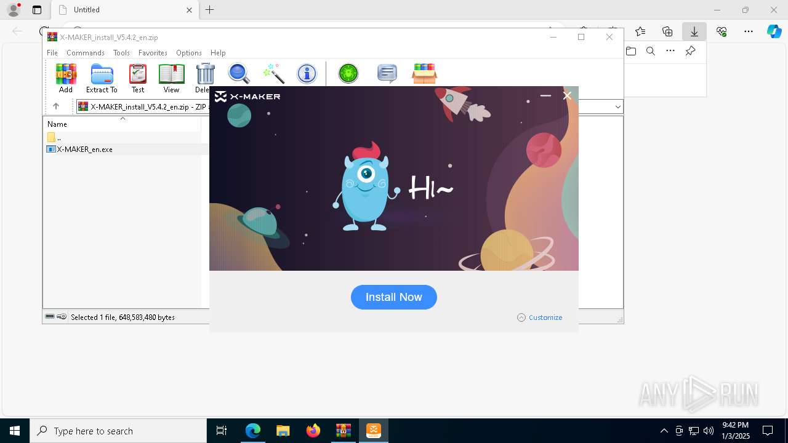Minimize the X-MAKER installer window

[545, 96]
